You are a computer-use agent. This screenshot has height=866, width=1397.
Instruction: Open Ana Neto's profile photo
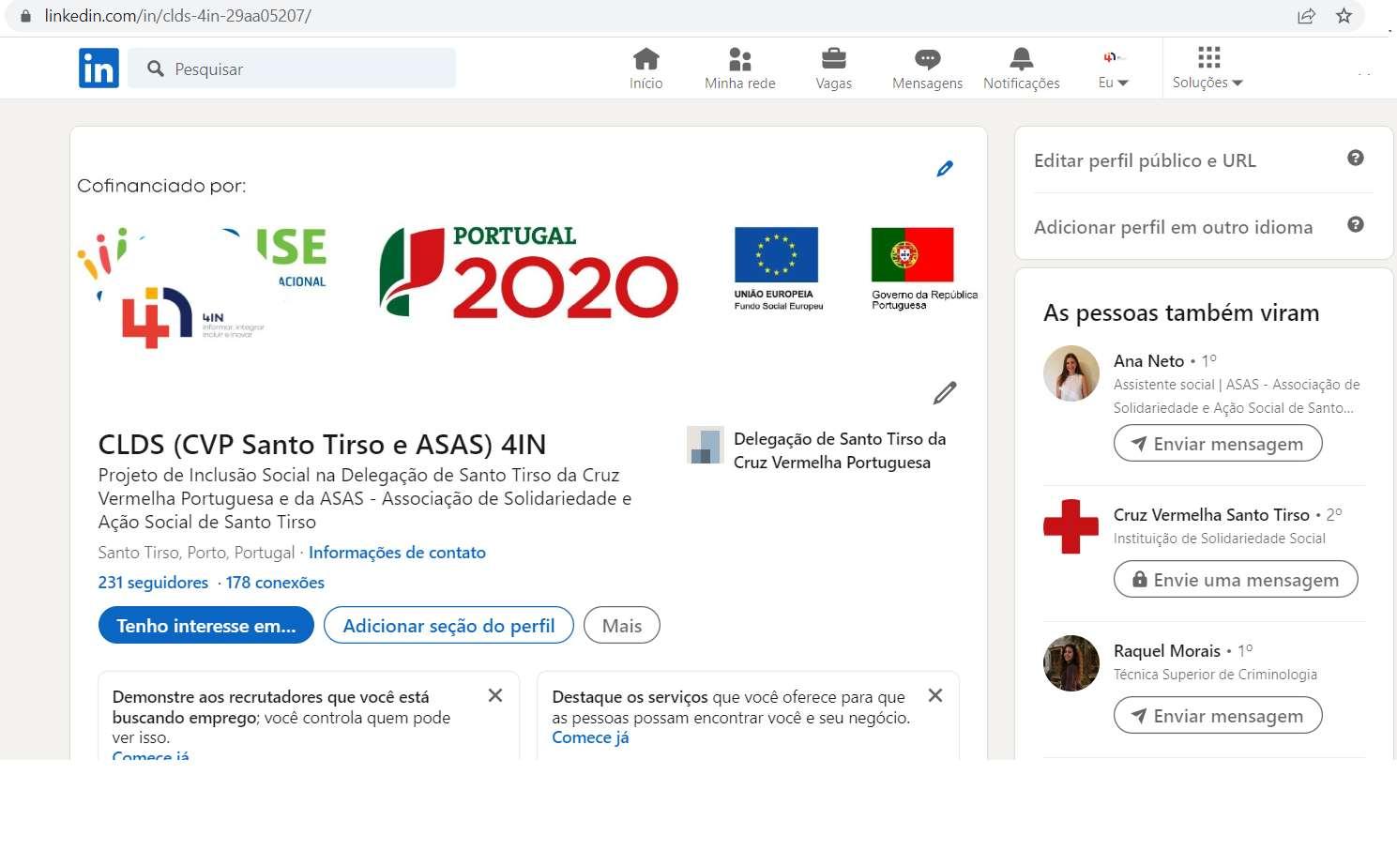1071,373
